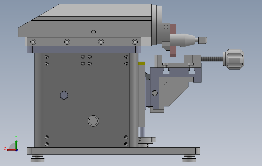Select the long base plate of the machine

point(113,151)
